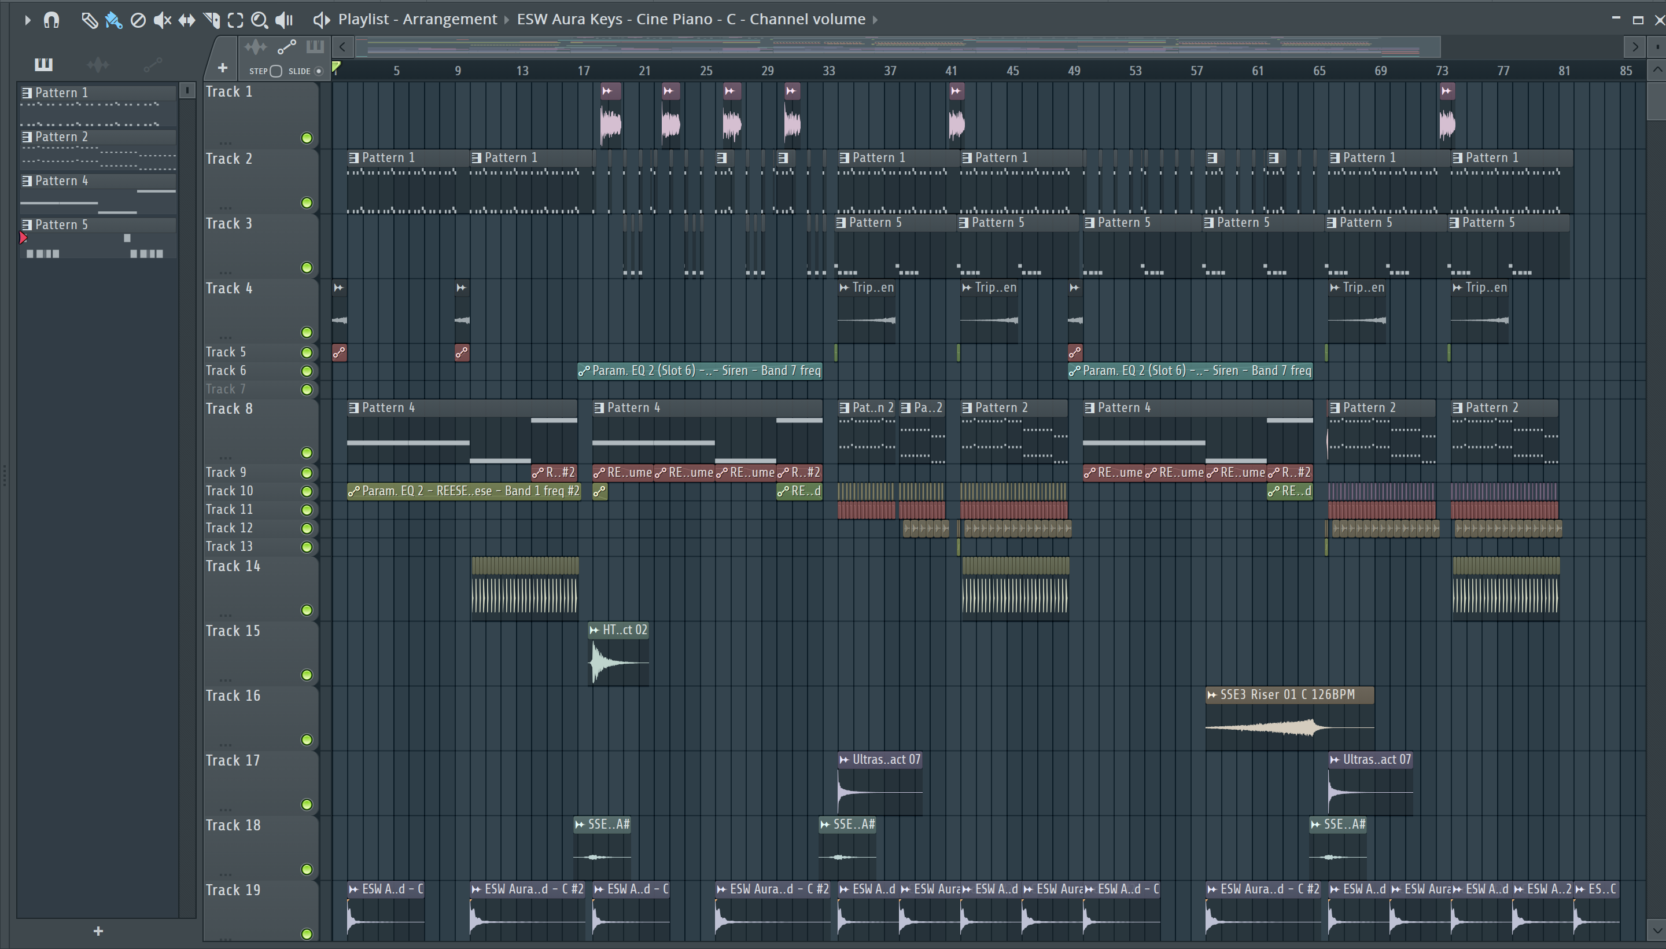The image size is (1666, 949).
Task: Toggle Track 10 mute light
Action: tap(306, 491)
